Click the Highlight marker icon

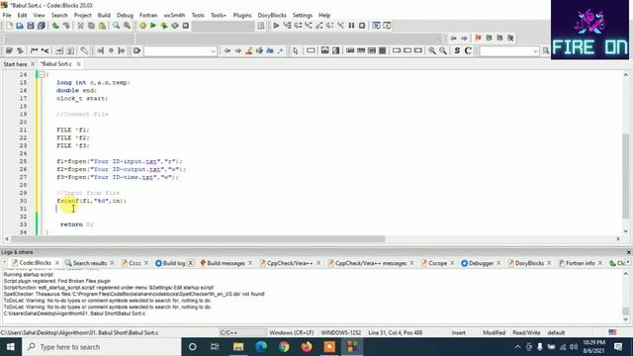pos(249,50)
